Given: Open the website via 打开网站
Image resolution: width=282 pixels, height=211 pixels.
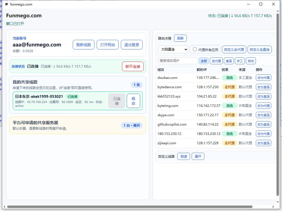Looking at the screenshot, I should tap(108, 45).
